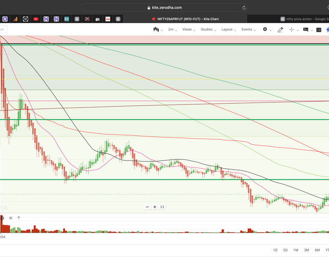Viewport: 329px width, 257px height.
Task: Switch to the NIFTY25APRFUT Kite Chart tab
Action: point(185,19)
